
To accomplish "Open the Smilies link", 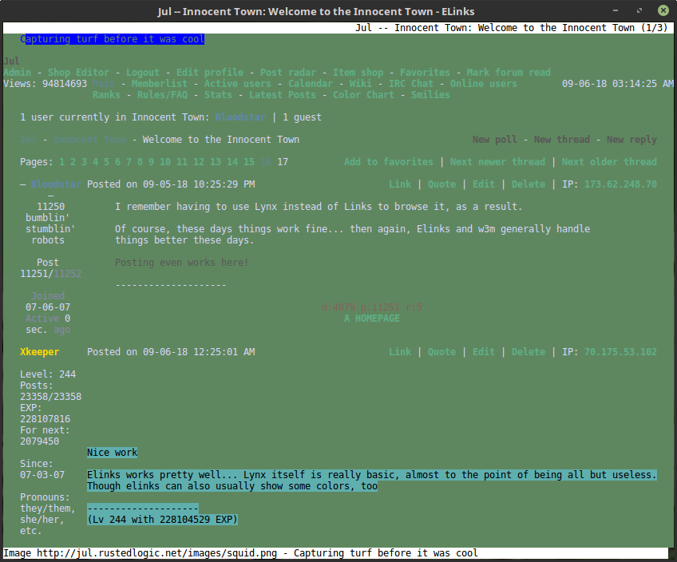I will 430,95.
